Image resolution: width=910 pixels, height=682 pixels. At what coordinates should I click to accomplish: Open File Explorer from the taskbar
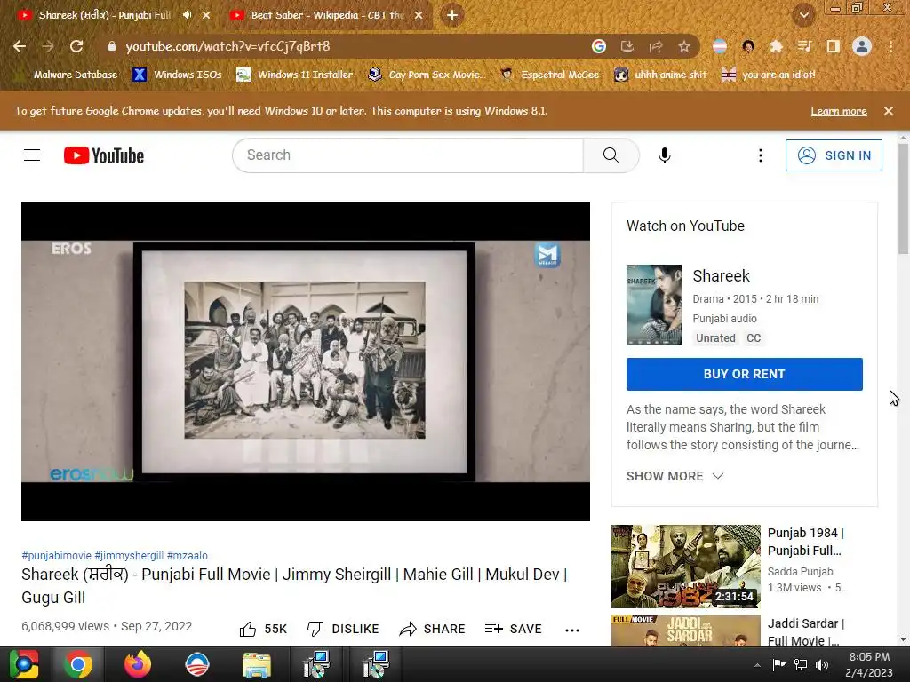256,665
